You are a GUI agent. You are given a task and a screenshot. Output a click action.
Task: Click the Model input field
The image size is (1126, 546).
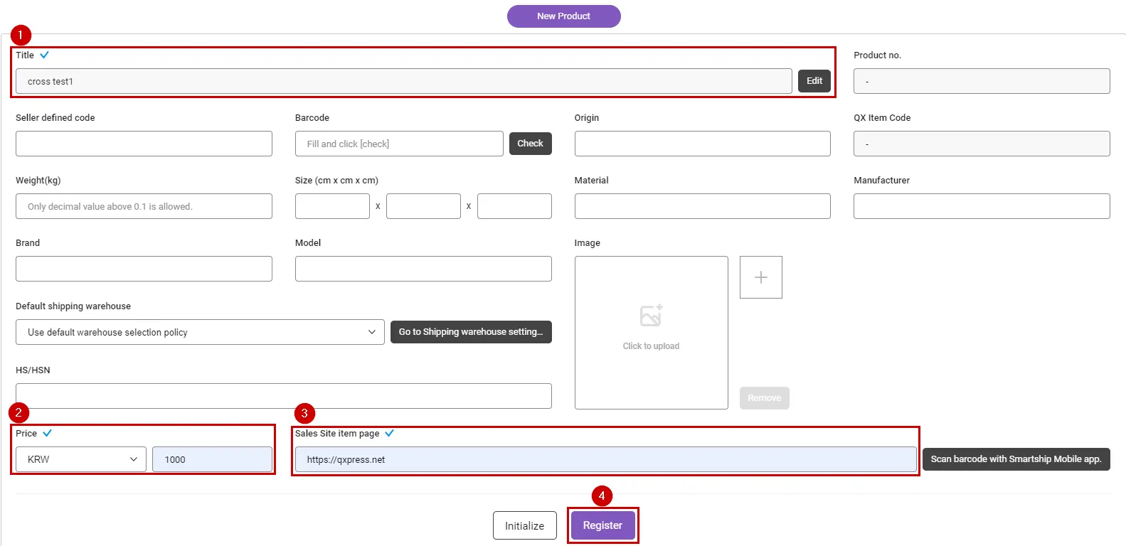pos(423,269)
